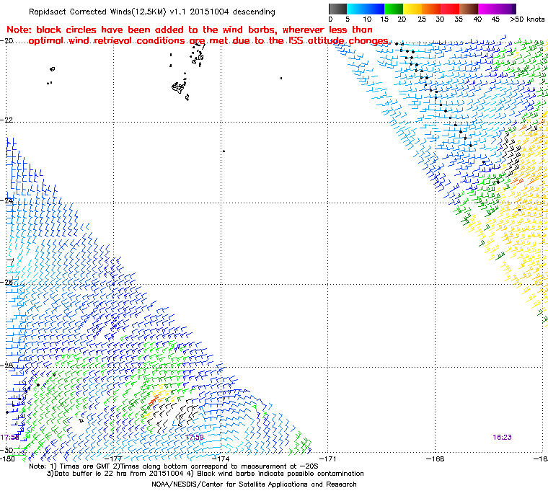This screenshot has width=548, height=496.
Task: Click the longitude label '-177'
Action: (113, 459)
